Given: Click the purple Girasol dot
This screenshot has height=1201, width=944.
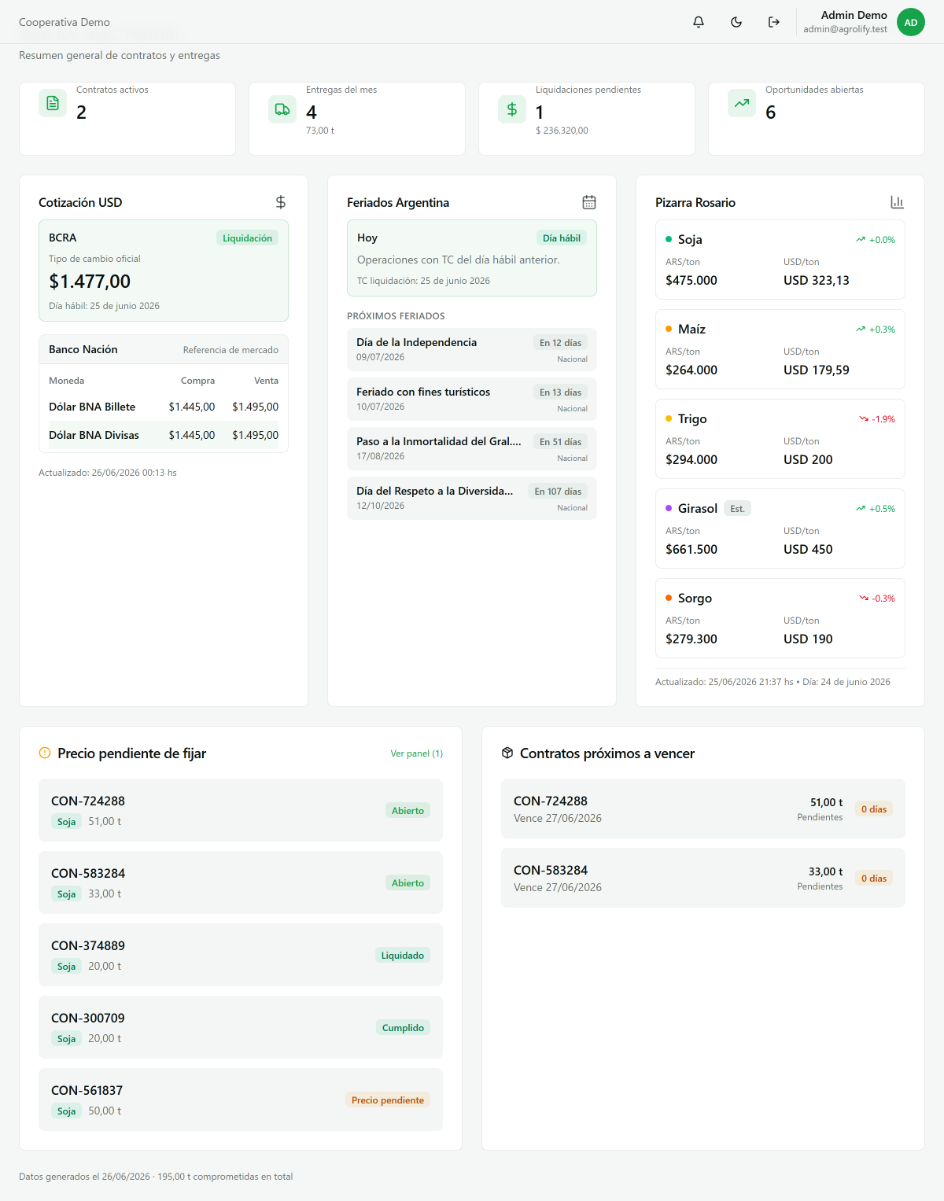Looking at the screenshot, I should click(669, 508).
